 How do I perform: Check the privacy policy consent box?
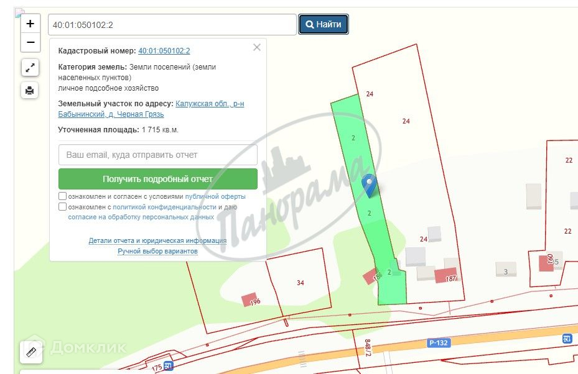tap(62, 206)
